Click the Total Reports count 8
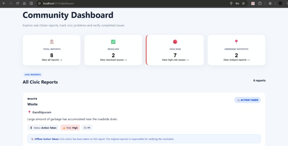Screen dimensions: 288x146 click(x=51, y=55)
